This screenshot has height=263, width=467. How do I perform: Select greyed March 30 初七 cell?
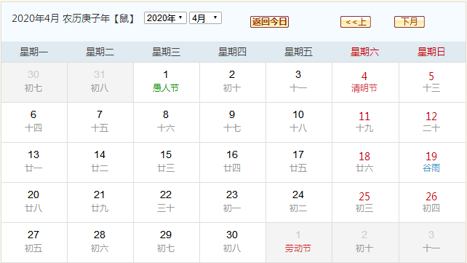(34, 82)
